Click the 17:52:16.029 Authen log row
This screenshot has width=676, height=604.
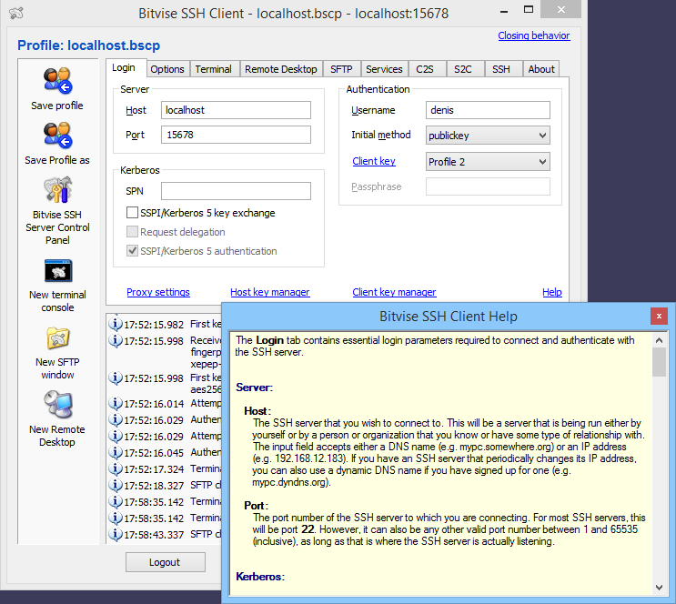(165, 419)
